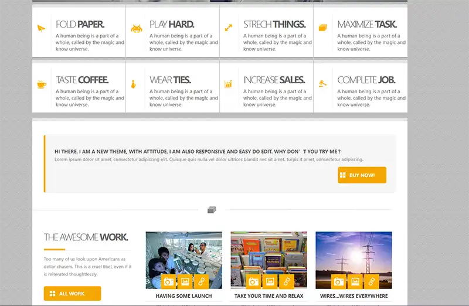Image resolution: width=469 pixels, height=306 pixels.
Task: Click image icon on the bookshelf photo
Action: [270, 281]
